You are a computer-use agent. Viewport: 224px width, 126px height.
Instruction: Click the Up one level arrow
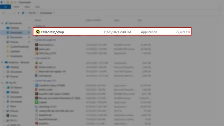coord(18,13)
